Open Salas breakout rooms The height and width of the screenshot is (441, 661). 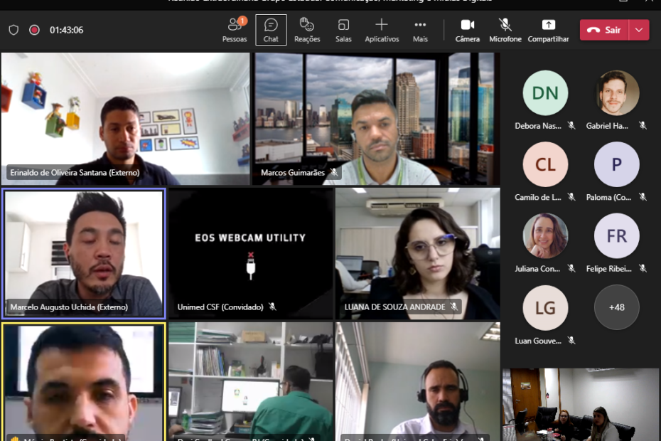tap(343, 30)
